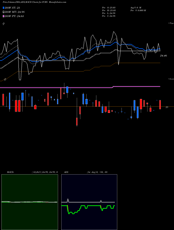
Task: Click the MACD panel title
Action: click(x=10, y=172)
